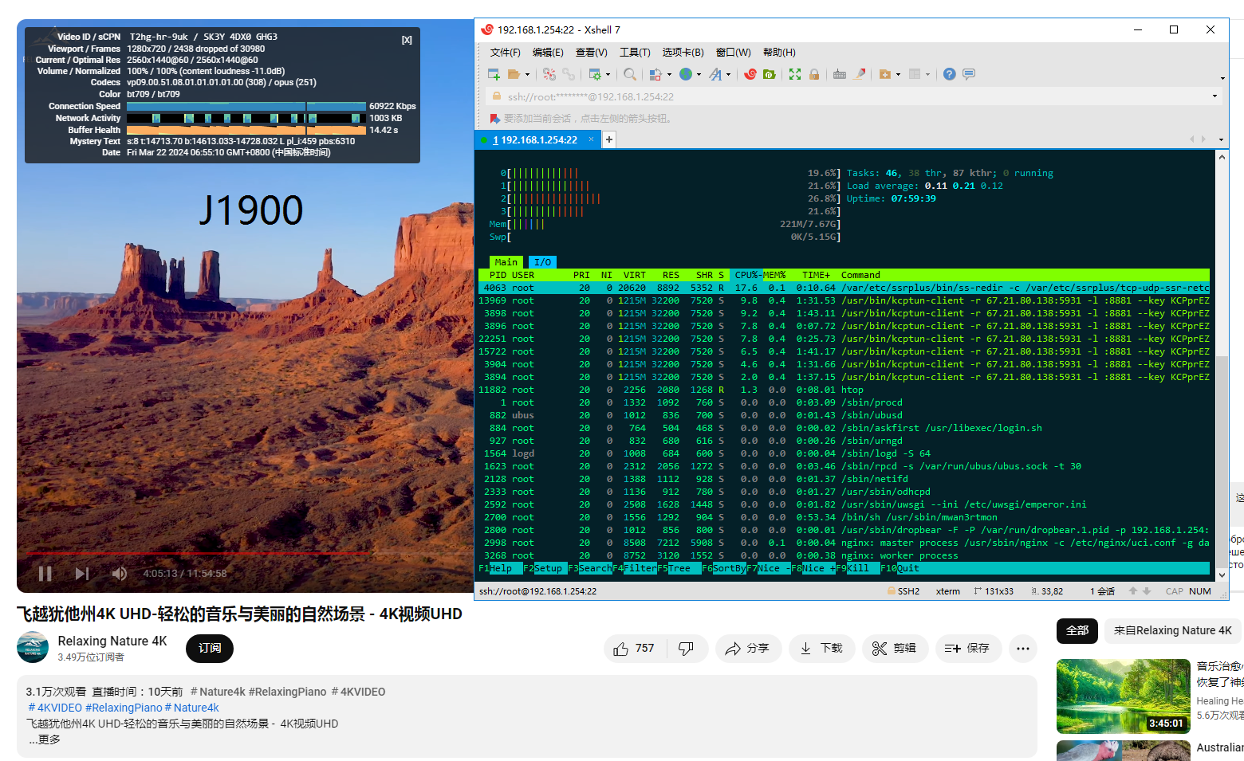Open the 编辑(E) menu

(548, 53)
